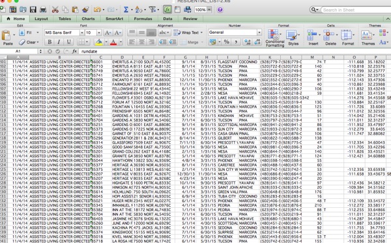The image size is (391, 243).
Task: Click the Styles button
Action: [293, 38]
